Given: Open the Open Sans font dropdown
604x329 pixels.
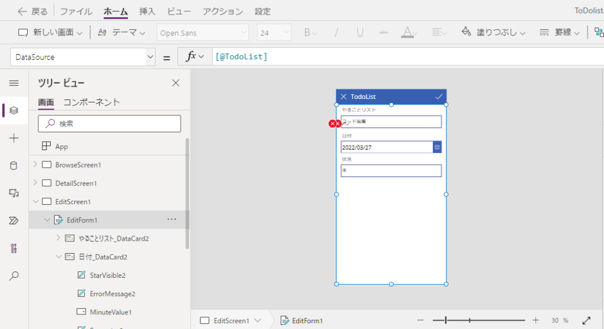Looking at the screenshot, I should (x=203, y=33).
